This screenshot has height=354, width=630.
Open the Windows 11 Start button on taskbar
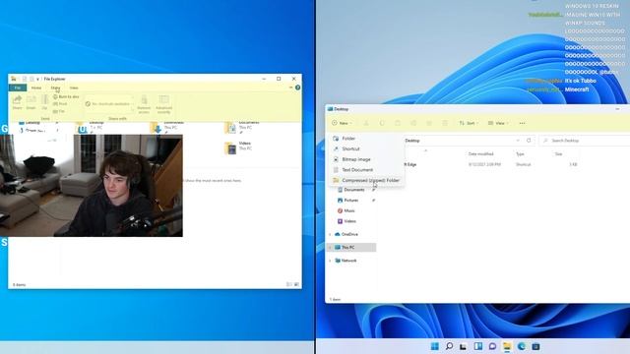[435, 346]
